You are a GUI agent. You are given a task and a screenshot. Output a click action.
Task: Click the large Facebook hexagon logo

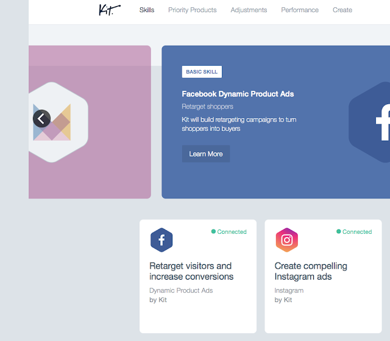coord(369,122)
